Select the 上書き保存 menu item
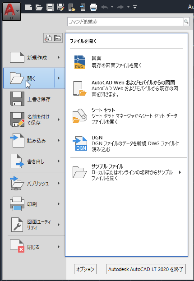 tap(34, 99)
